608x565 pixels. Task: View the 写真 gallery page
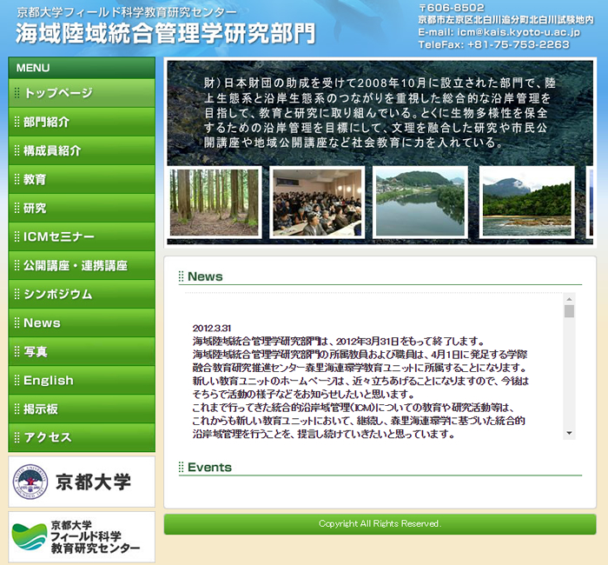click(81, 351)
